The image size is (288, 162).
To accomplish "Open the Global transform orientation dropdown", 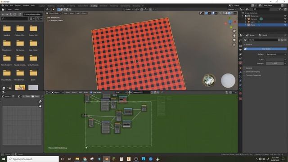I will click(x=128, y=9).
